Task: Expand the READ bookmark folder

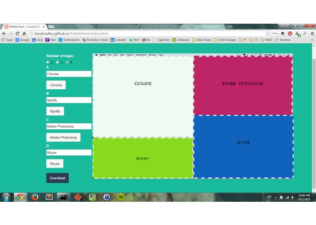Action: (x=266, y=40)
